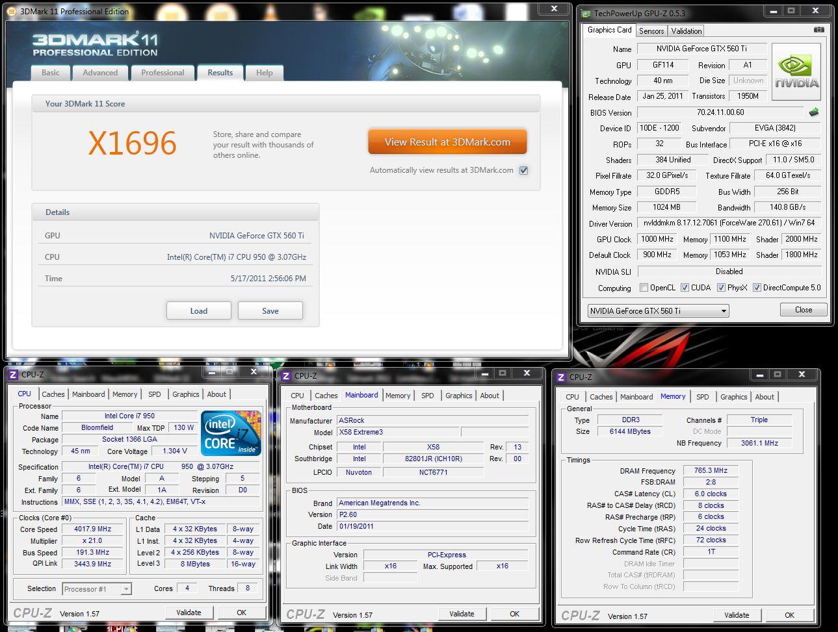Click the 3DMark 11 title bar icon
Viewport: 838px width, 632px height.
click(11, 11)
